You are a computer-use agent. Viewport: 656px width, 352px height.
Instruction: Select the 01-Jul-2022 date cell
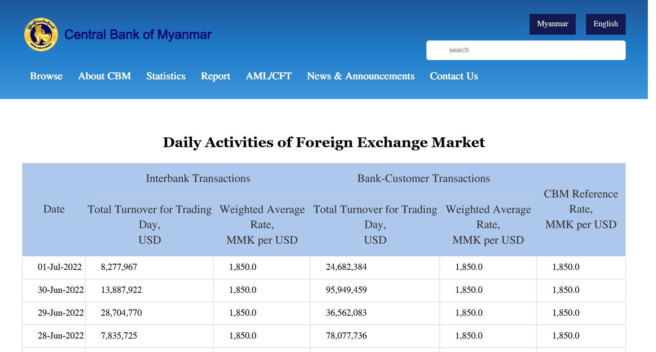(x=60, y=267)
